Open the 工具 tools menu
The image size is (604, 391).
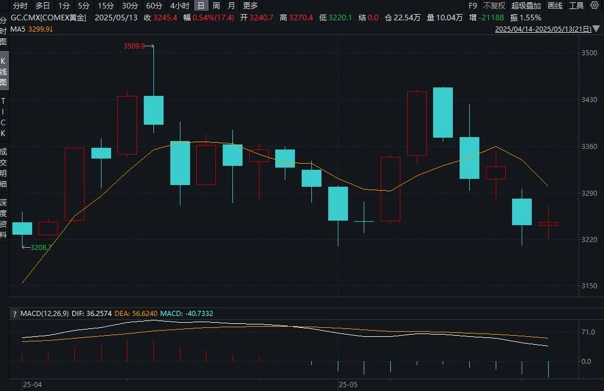coord(577,6)
